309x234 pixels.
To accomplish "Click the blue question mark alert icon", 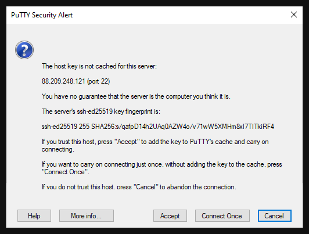I will click(x=24, y=50).
